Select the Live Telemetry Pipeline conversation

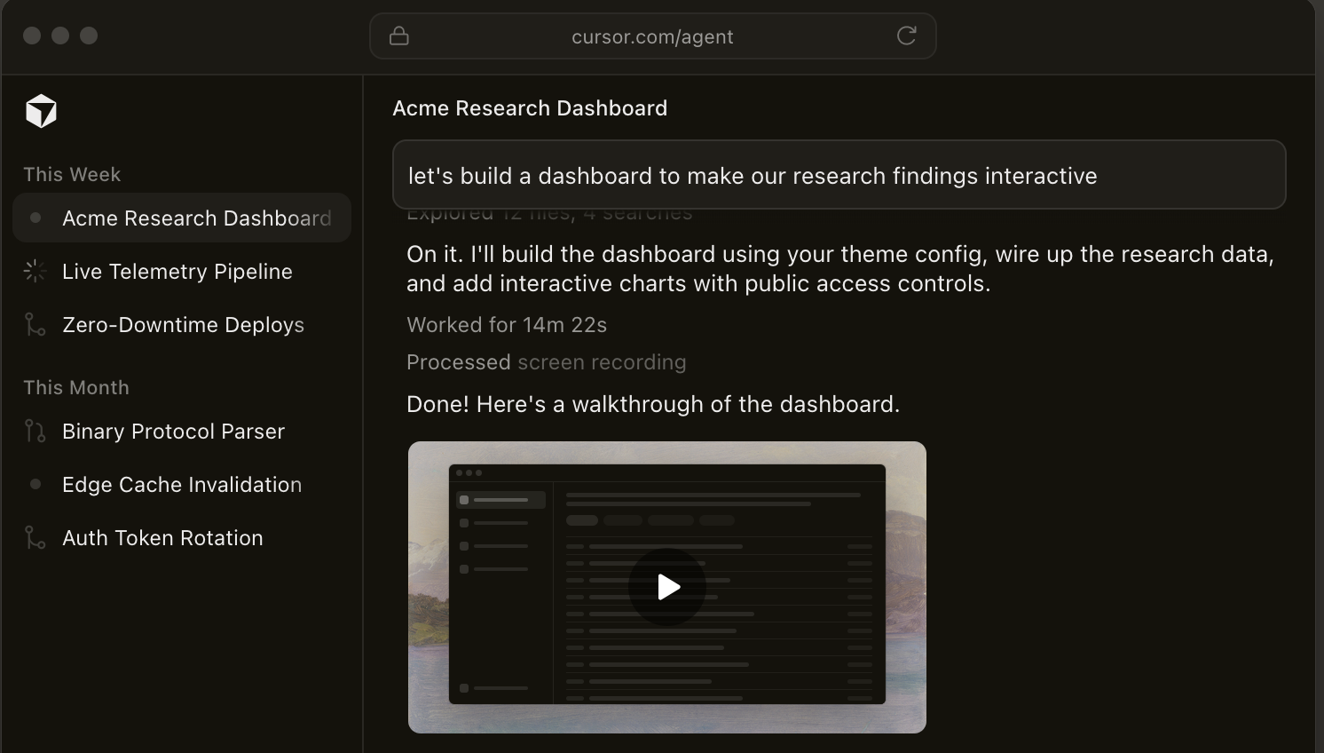pos(177,271)
